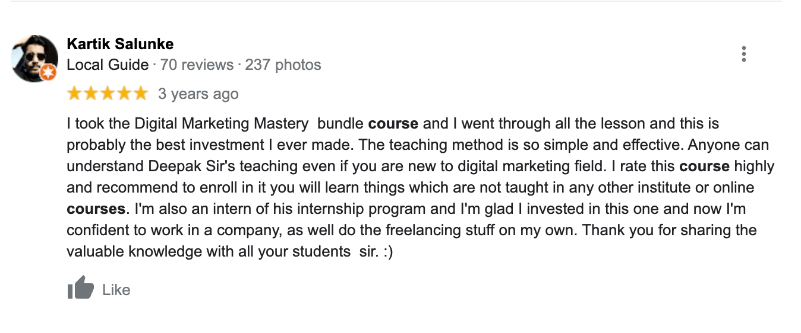Image resolution: width=801 pixels, height=333 pixels.
Task: Click the fifth star in the rating
Action: tap(140, 94)
